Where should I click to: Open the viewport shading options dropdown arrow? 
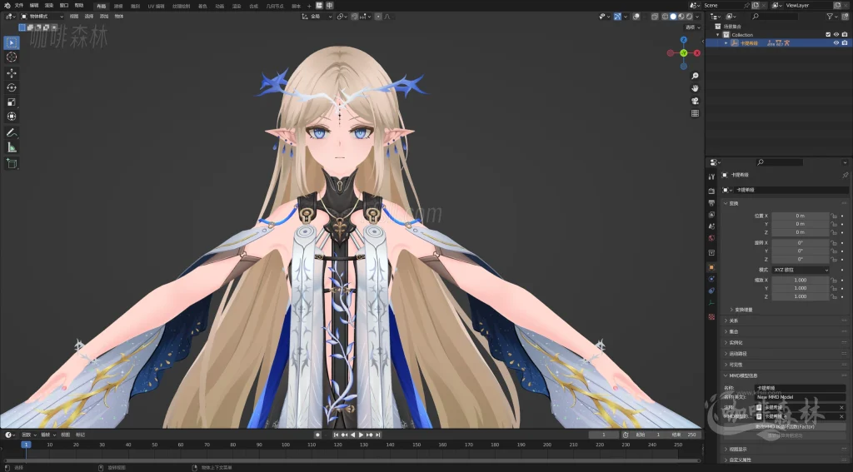697,17
